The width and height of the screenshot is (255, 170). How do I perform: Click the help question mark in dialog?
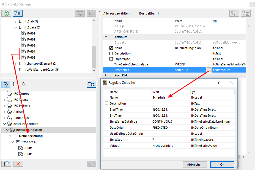(x=219, y=82)
